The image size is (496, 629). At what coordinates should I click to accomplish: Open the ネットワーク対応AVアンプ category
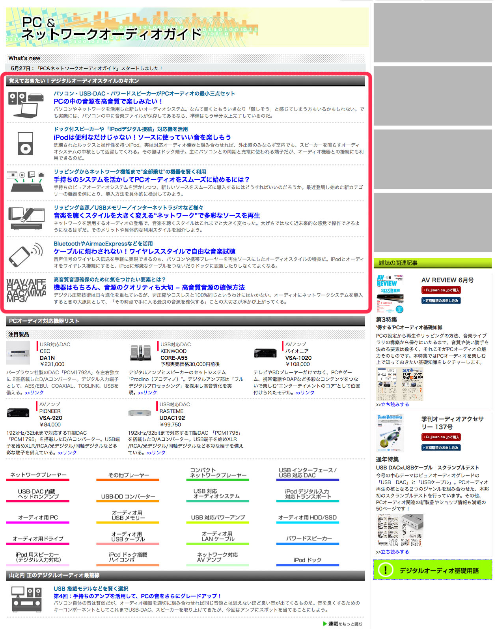218,558
